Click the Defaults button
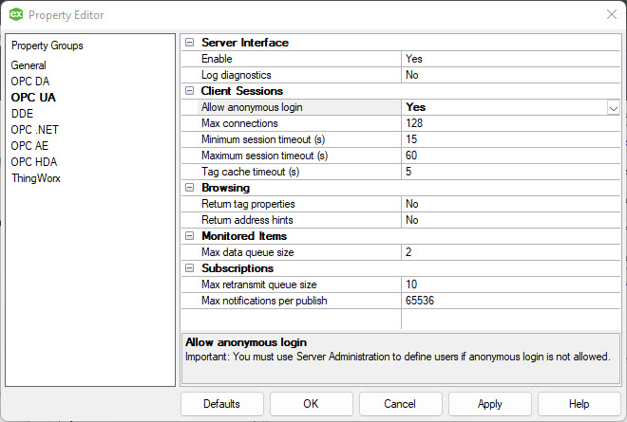 point(221,404)
